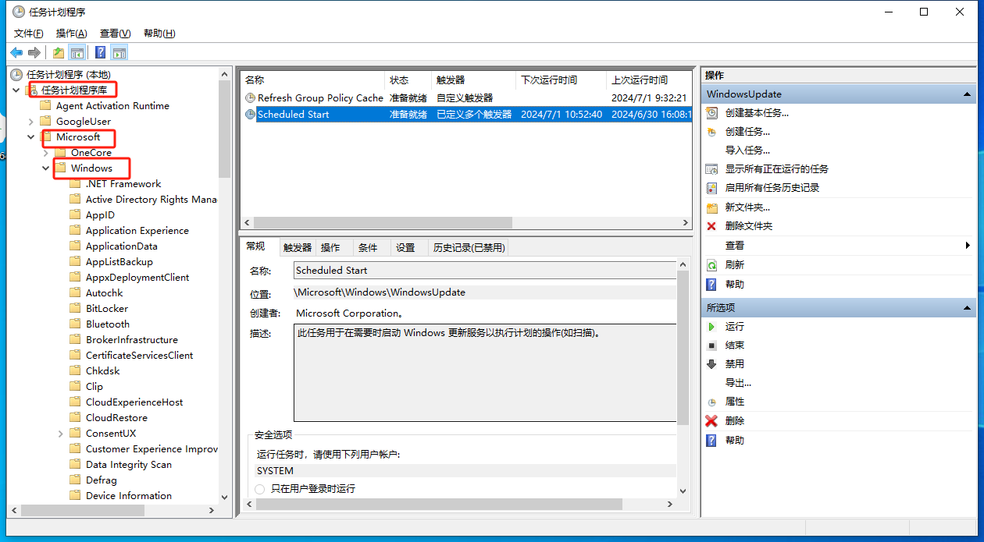Click the 禁用 disable action
This screenshot has height=542, width=984.
734,363
